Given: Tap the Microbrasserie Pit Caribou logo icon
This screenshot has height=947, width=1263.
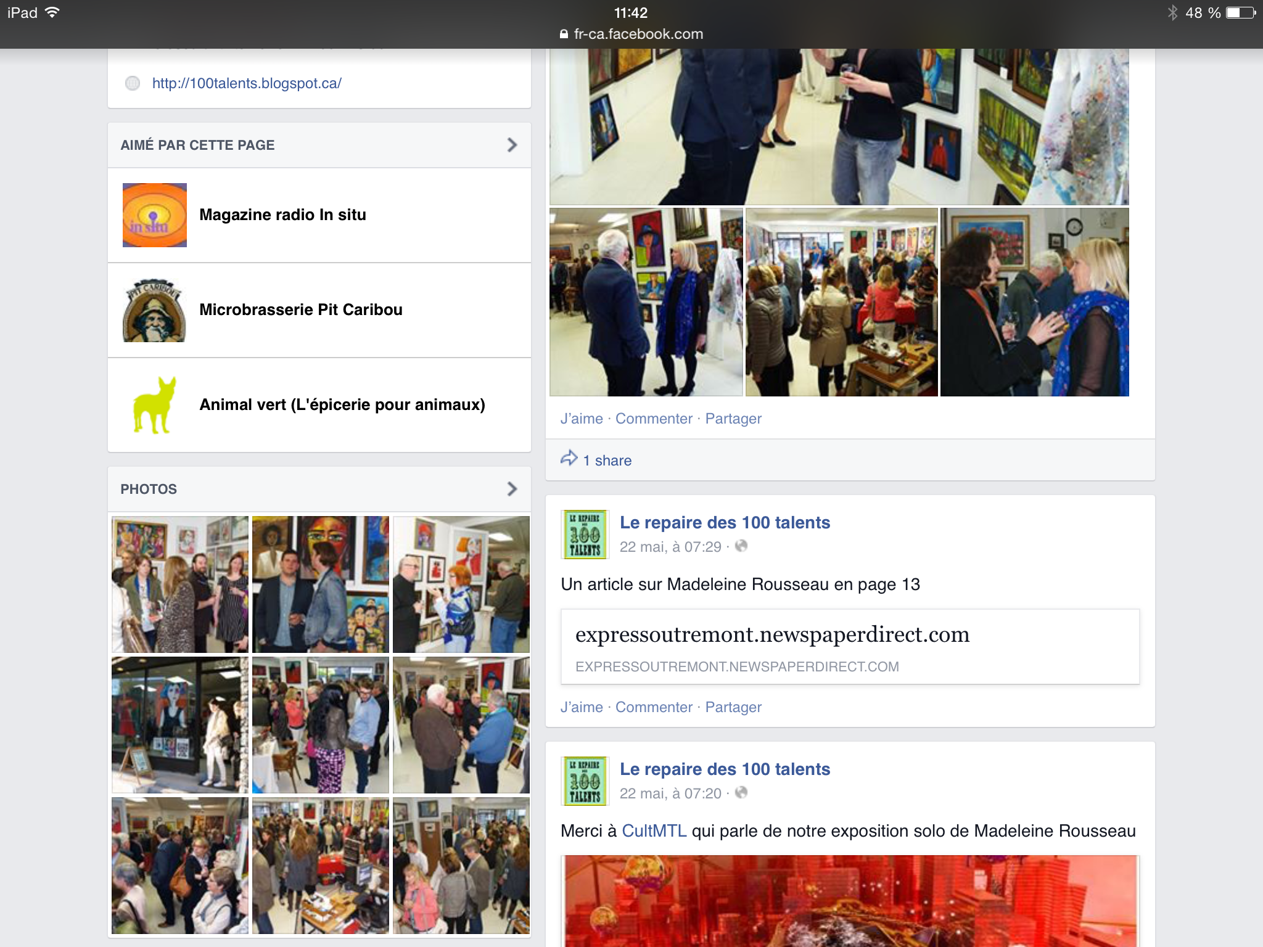Looking at the screenshot, I should [x=154, y=310].
